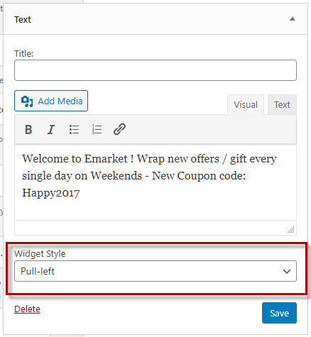
Task: Click the Text widget header title
Action: click(23, 20)
